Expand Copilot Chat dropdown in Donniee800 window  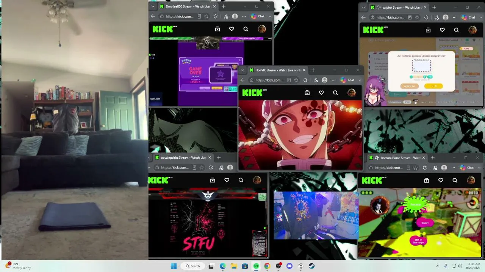[270, 17]
